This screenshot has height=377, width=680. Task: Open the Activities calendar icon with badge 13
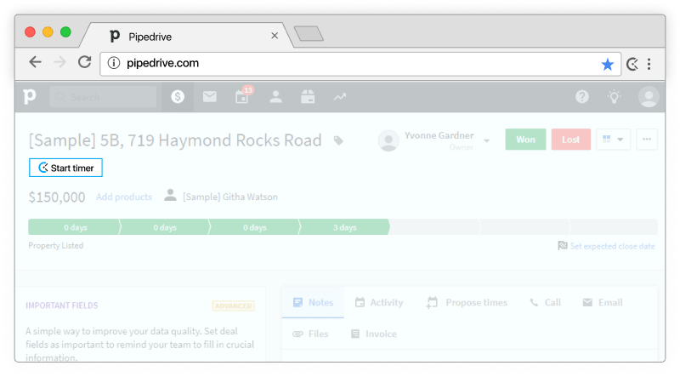242,96
